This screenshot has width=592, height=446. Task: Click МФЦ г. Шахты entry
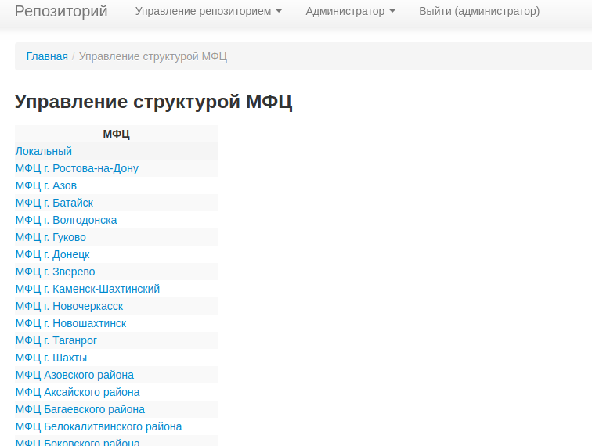[52, 358]
